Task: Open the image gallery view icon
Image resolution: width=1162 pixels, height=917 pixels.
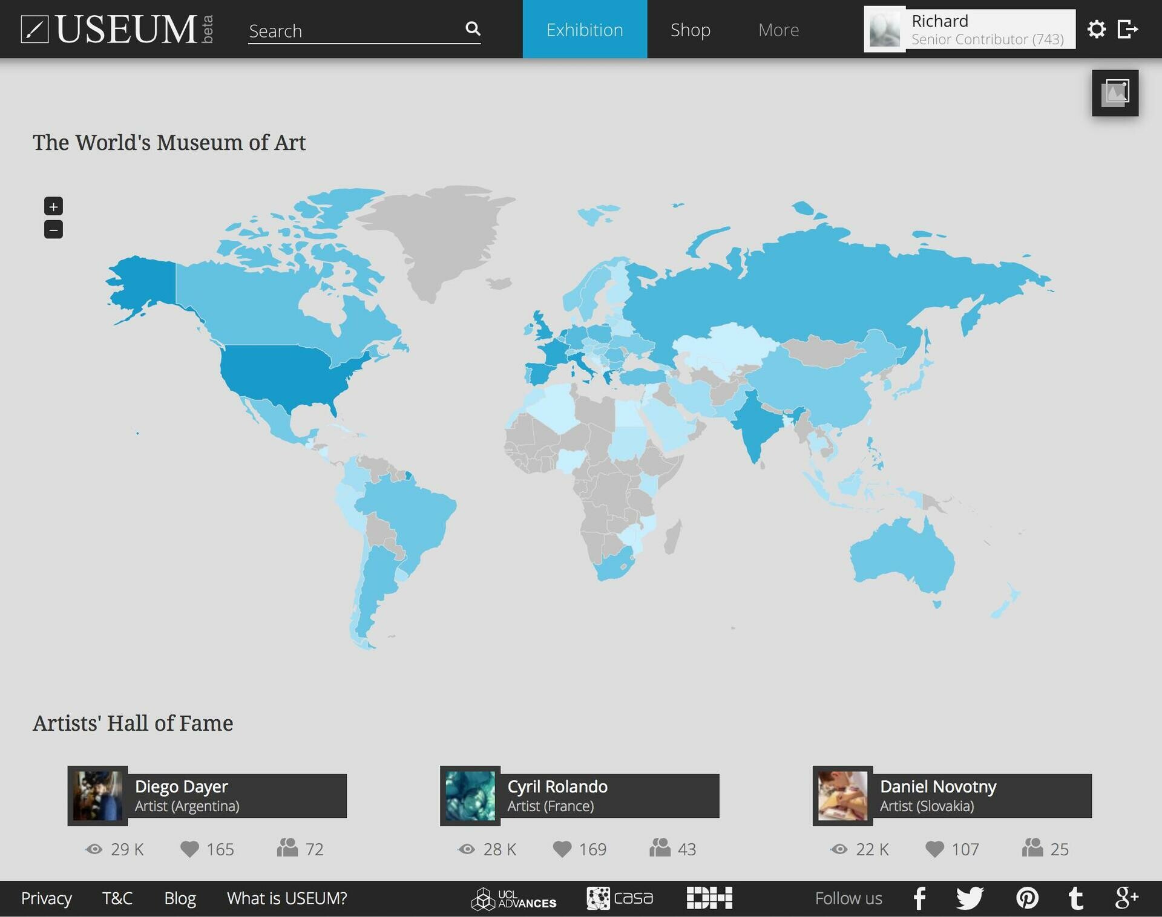Action: click(1115, 93)
